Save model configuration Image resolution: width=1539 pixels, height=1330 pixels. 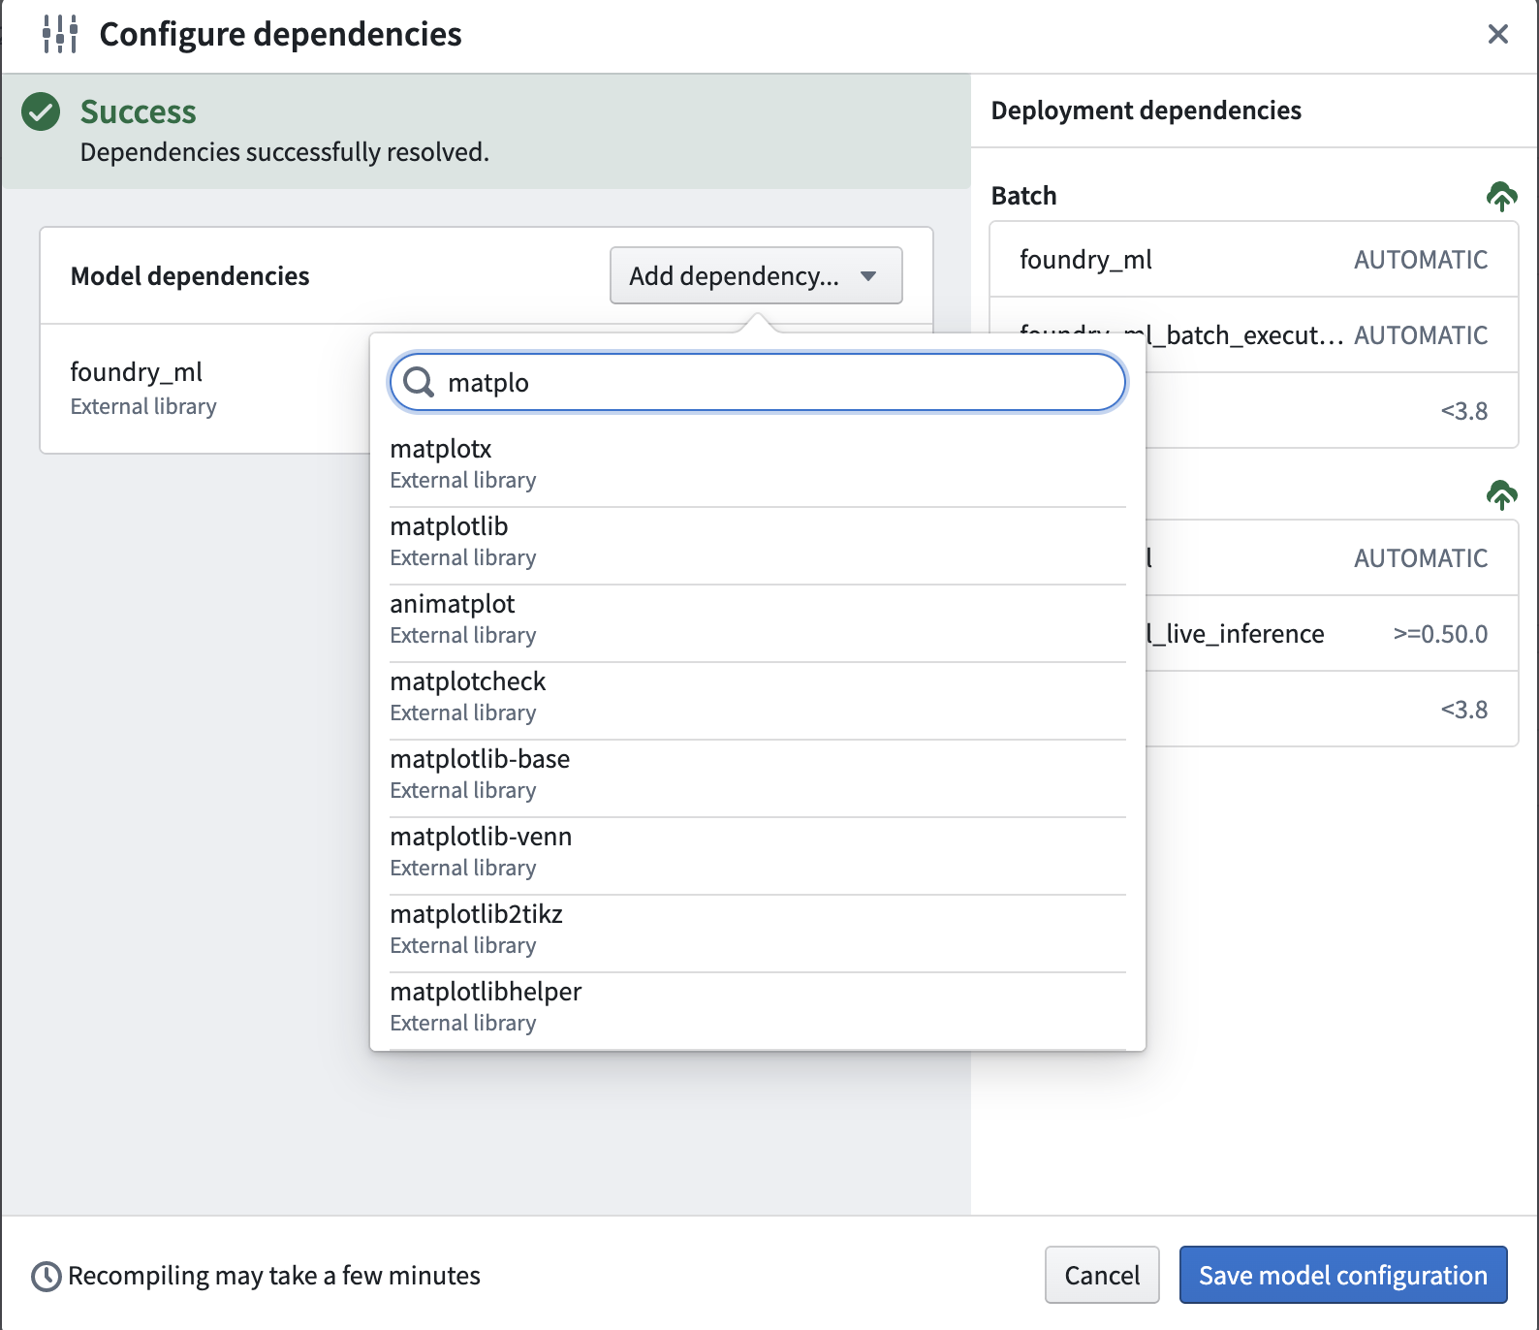pyautogui.click(x=1343, y=1275)
